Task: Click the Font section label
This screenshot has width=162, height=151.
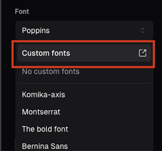Action: [x=22, y=11]
